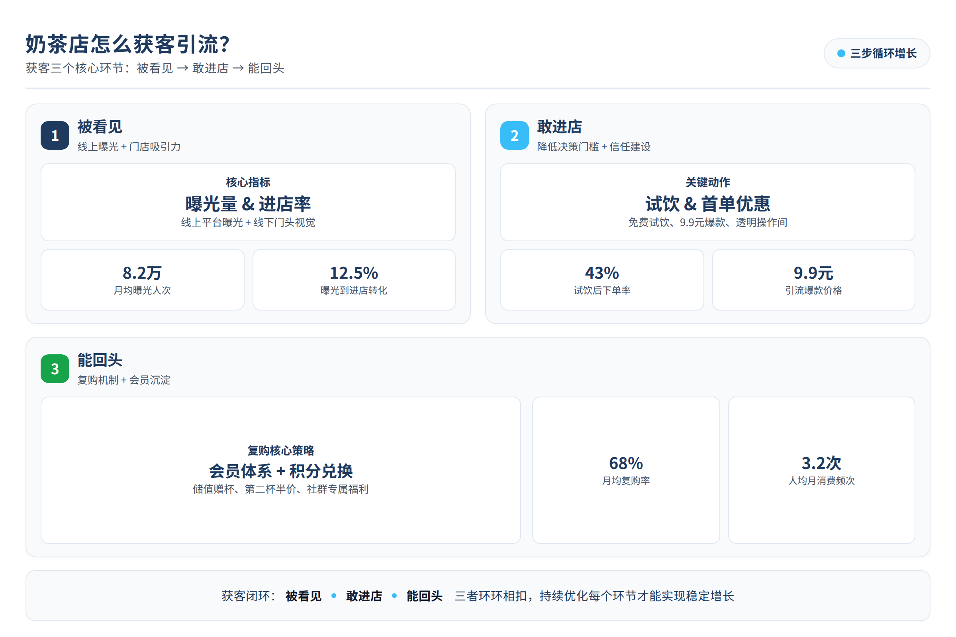Click 三者环环相扣 footer sentence

[594, 596]
